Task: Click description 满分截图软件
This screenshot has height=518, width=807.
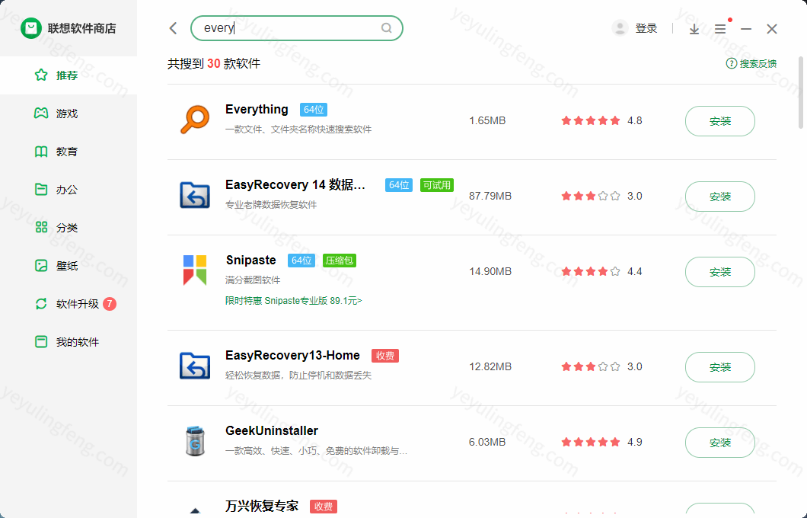Action: click(x=253, y=280)
